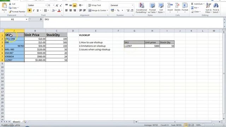Toggle bottom align button

click(75, 5)
